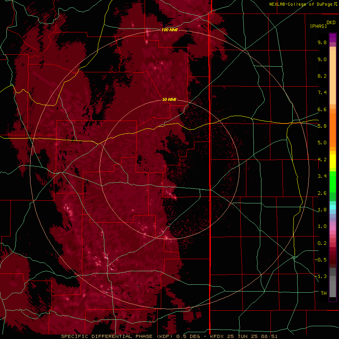339x339 pixels.
Task: Click the 2.6 legend value
Action: pyautogui.click(x=322, y=193)
